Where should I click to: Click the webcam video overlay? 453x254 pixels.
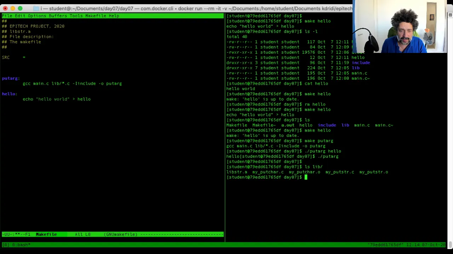click(x=400, y=26)
